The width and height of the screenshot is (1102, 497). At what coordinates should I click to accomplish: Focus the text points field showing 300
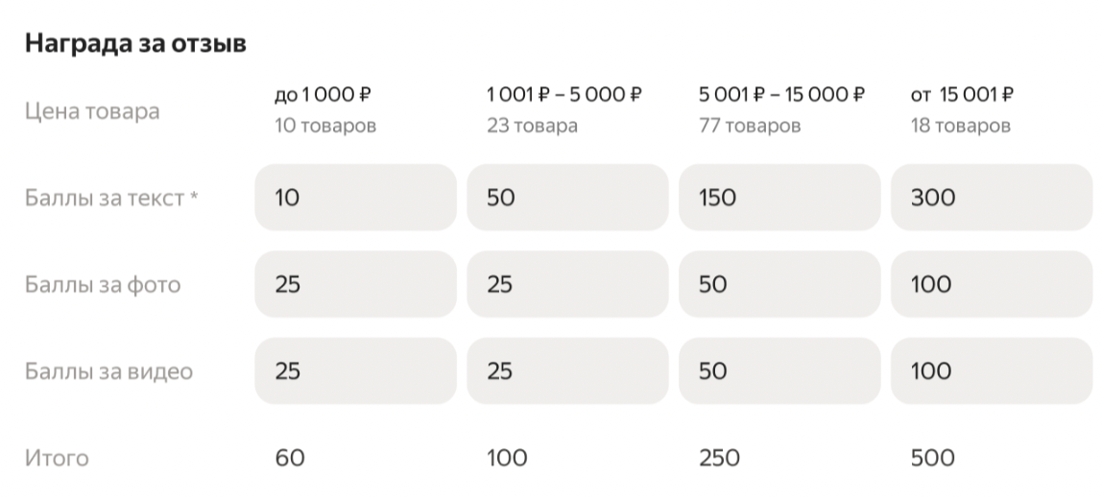coord(994,198)
